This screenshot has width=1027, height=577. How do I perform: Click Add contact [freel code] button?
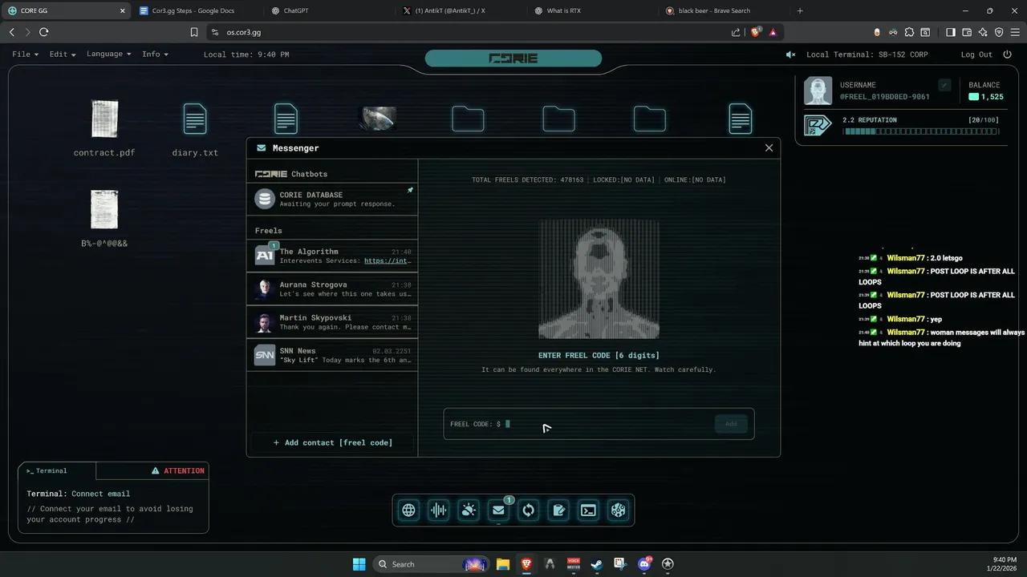[x=332, y=442]
